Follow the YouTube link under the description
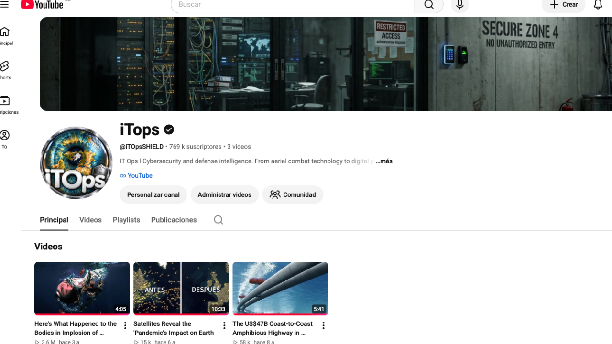The image size is (612, 344). [x=136, y=176]
